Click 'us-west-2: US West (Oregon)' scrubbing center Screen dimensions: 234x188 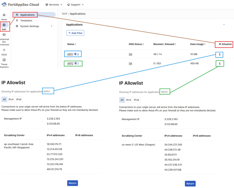(138, 144)
